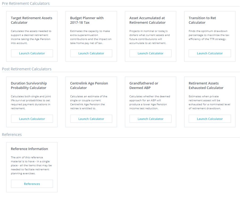Launch the Duration Survivorship Probability Calculator
Viewport: 242px width, 198px height.
[32, 119]
